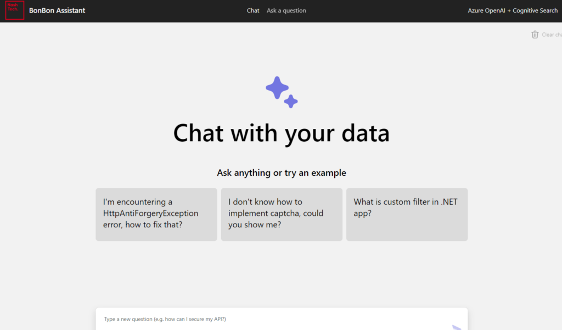The width and height of the screenshot is (562, 330).
Task: Click the trash can Clear chat icon
Action: [535, 35]
